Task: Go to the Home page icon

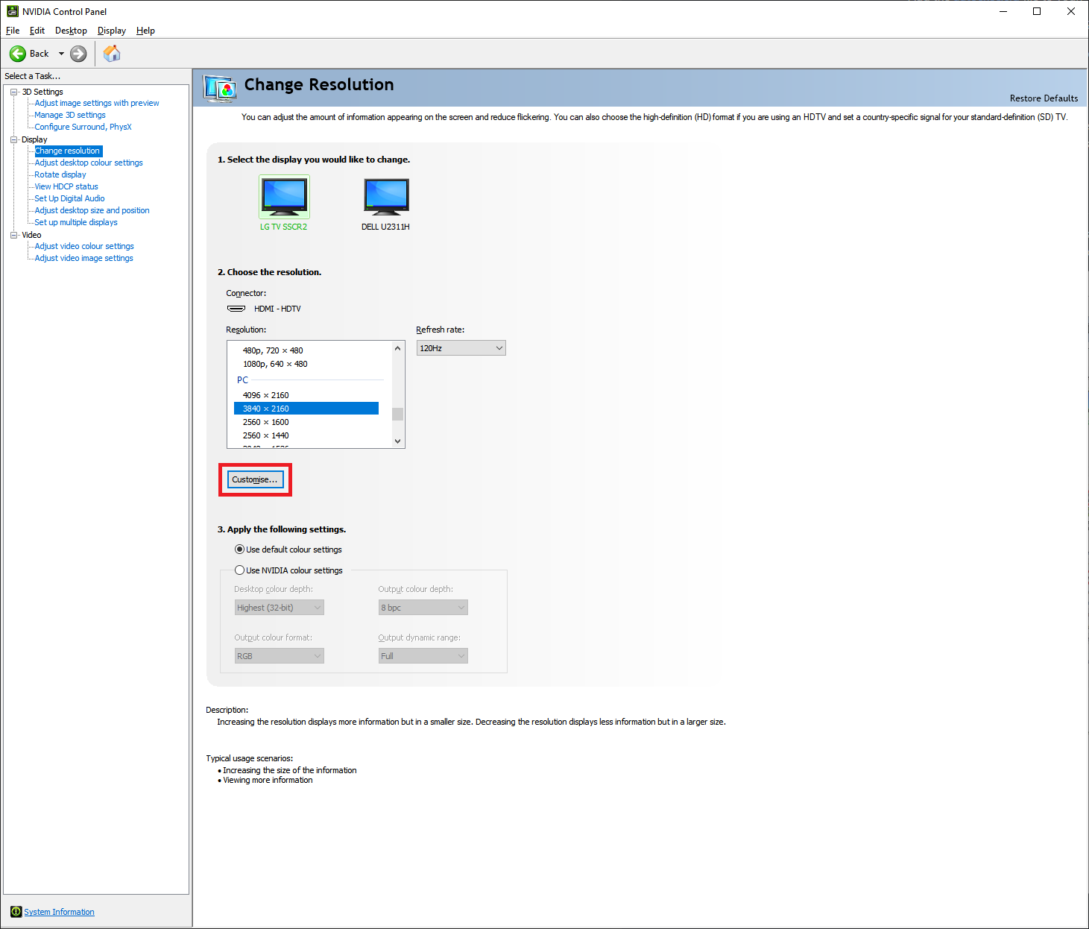Action: [112, 54]
